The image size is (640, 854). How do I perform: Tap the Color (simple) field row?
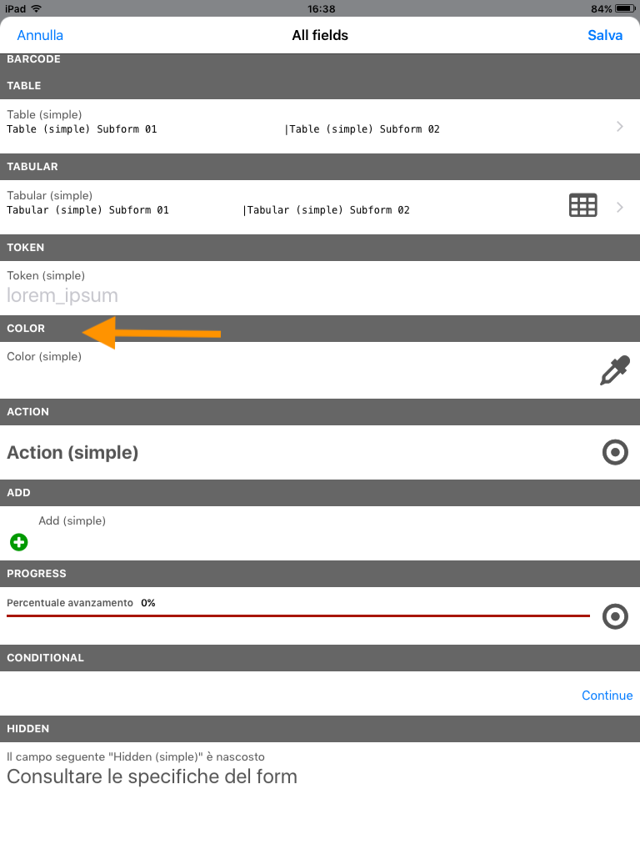[320, 370]
